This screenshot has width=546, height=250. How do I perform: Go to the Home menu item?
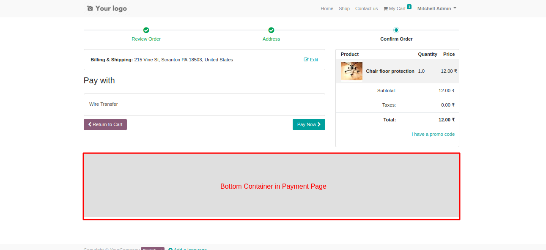pyautogui.click(x=327, y=8)
